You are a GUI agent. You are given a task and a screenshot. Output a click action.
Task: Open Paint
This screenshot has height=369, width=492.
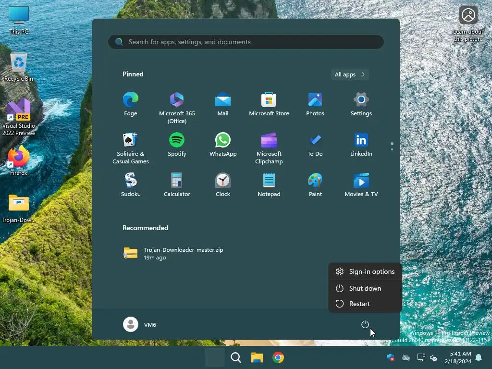tap(315, 185)
